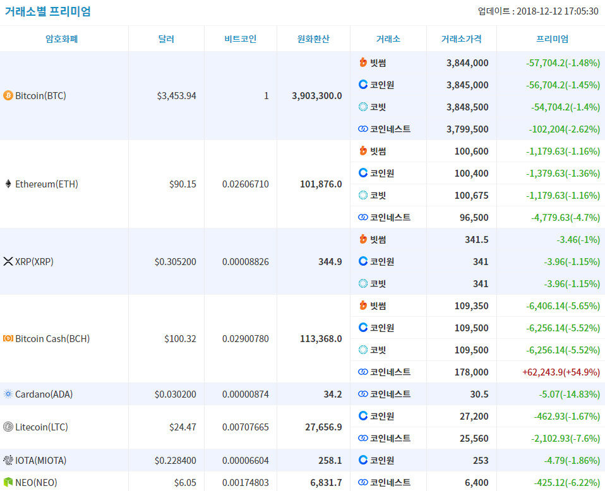Click 코인네스트 icon in the Cardano row
The width and height of the screenshot is (605, 491).
(363, 394)
